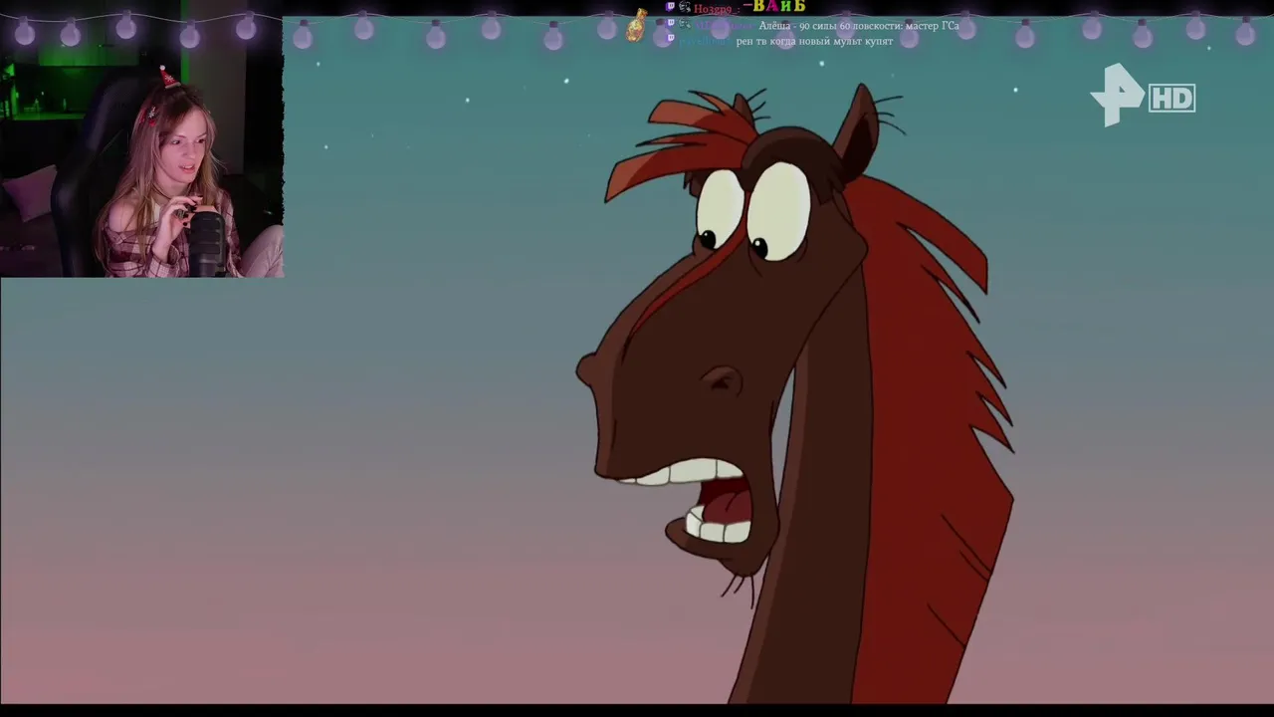Click the REN TV HD channel logo

1143,96
